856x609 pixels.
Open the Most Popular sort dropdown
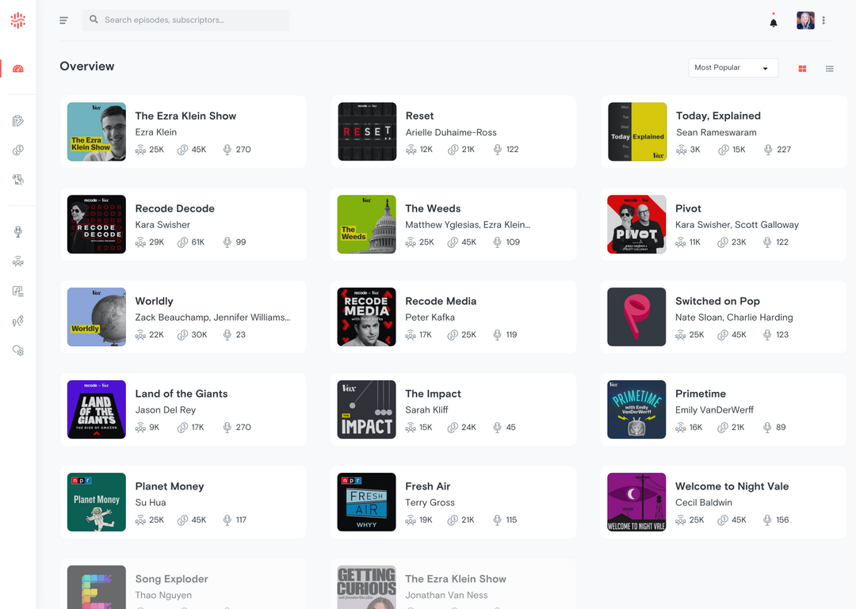click(x=732, y=67)
